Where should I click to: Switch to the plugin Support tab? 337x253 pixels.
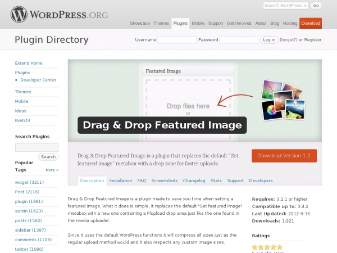point(235,181)
